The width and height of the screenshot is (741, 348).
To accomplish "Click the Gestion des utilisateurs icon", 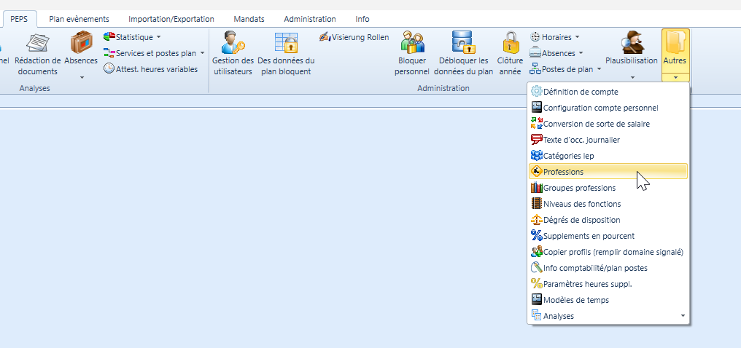I will click(x=233, y=43).
